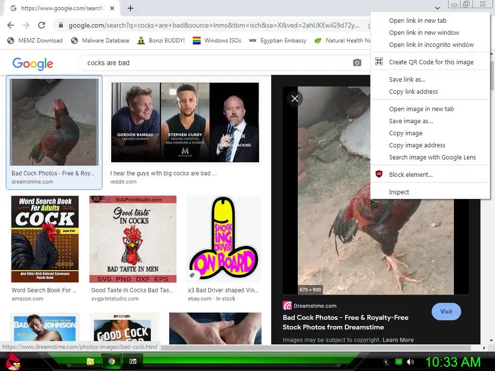Open Egyptian Embassy bookmark
This screenshot has height=371, width=495.
point(277,41)
